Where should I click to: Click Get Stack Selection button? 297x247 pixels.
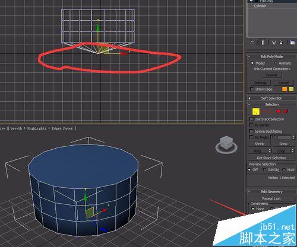[x=271, y=158]
